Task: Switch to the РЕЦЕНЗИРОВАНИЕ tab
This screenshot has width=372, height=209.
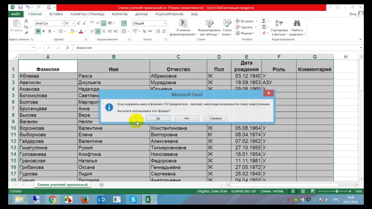Action: (x=169, y=14)
